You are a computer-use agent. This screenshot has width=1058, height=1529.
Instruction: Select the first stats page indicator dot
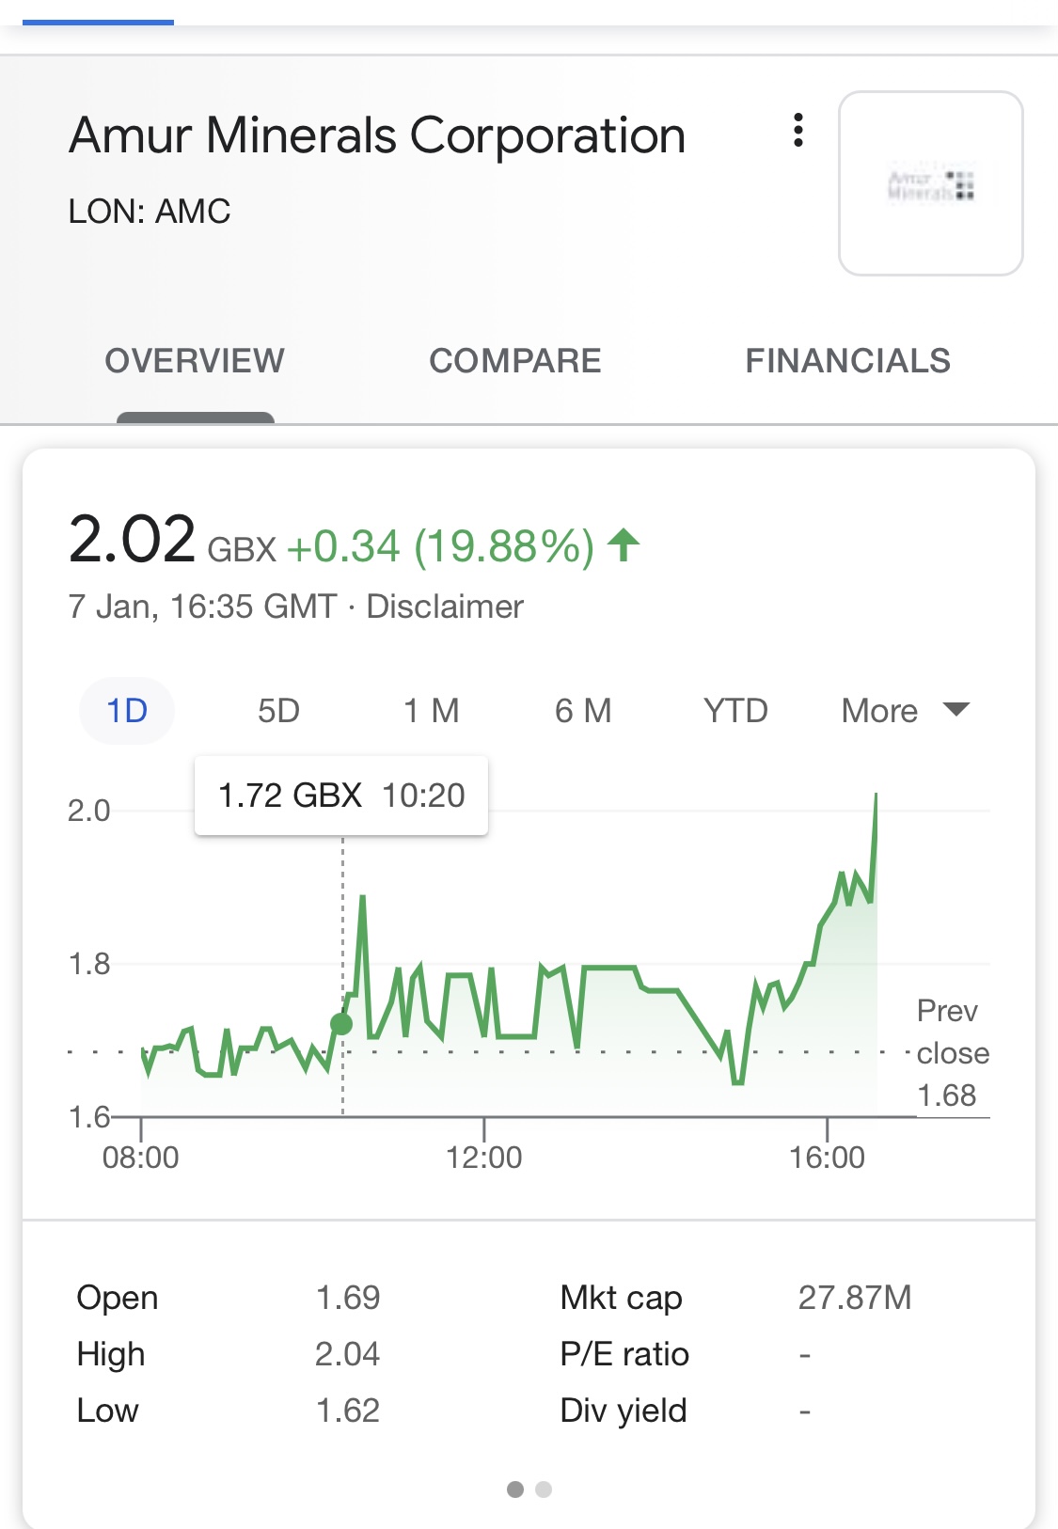coord(514,1490)
